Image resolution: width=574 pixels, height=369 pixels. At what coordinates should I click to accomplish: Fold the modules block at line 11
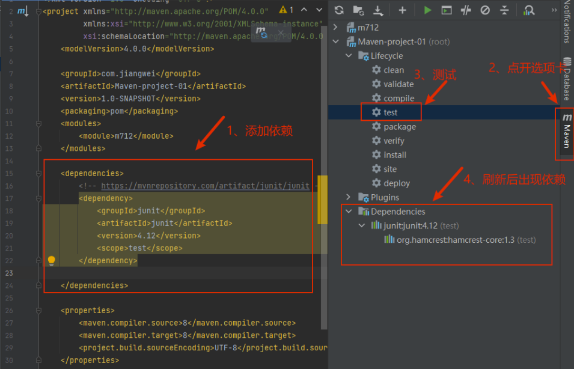click(x=39, y=123)
